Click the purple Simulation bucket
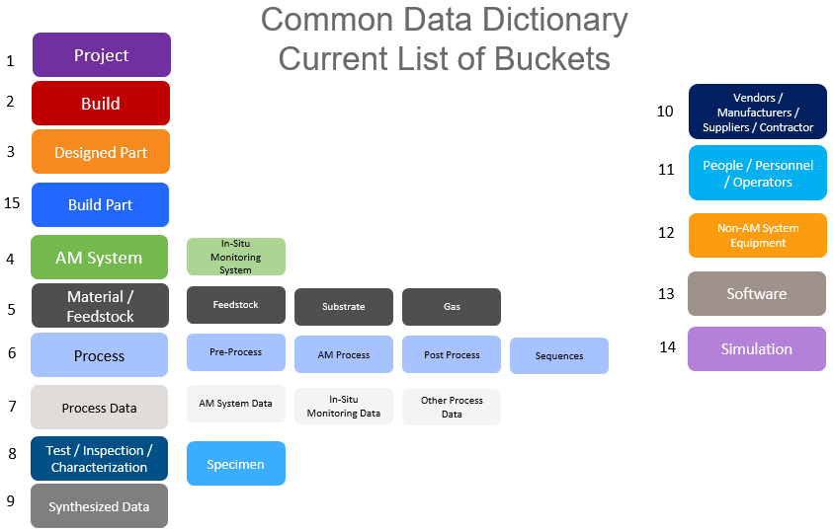Screen dimensions: 833x531 (757, 349)
